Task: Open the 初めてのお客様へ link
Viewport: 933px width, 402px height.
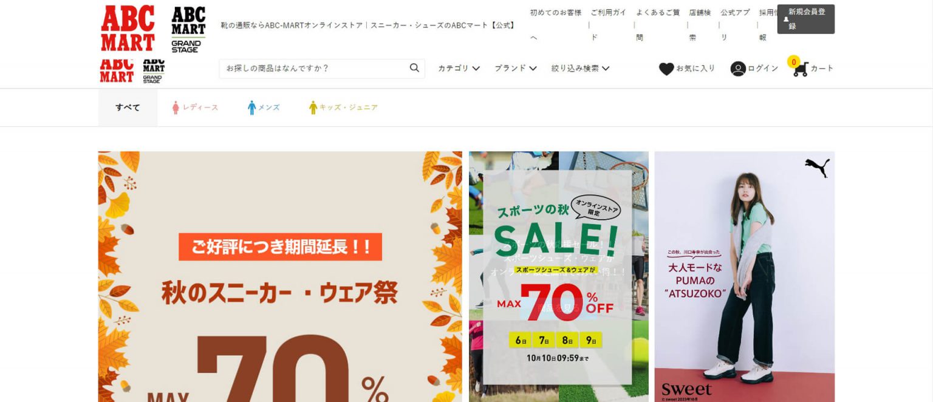Action: point(556,24)
